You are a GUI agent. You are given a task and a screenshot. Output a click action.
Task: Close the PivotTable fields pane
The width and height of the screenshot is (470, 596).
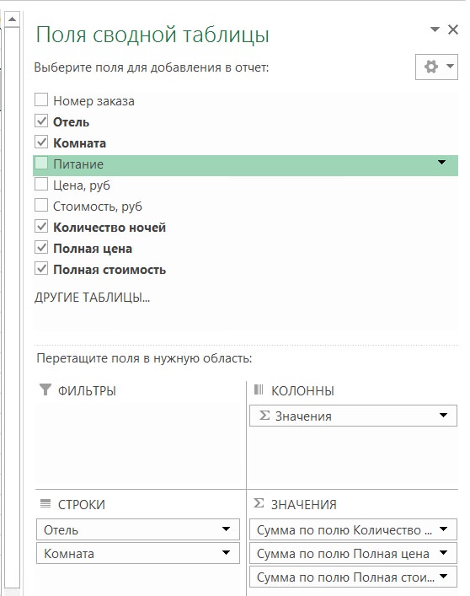[x=453, y=30]
